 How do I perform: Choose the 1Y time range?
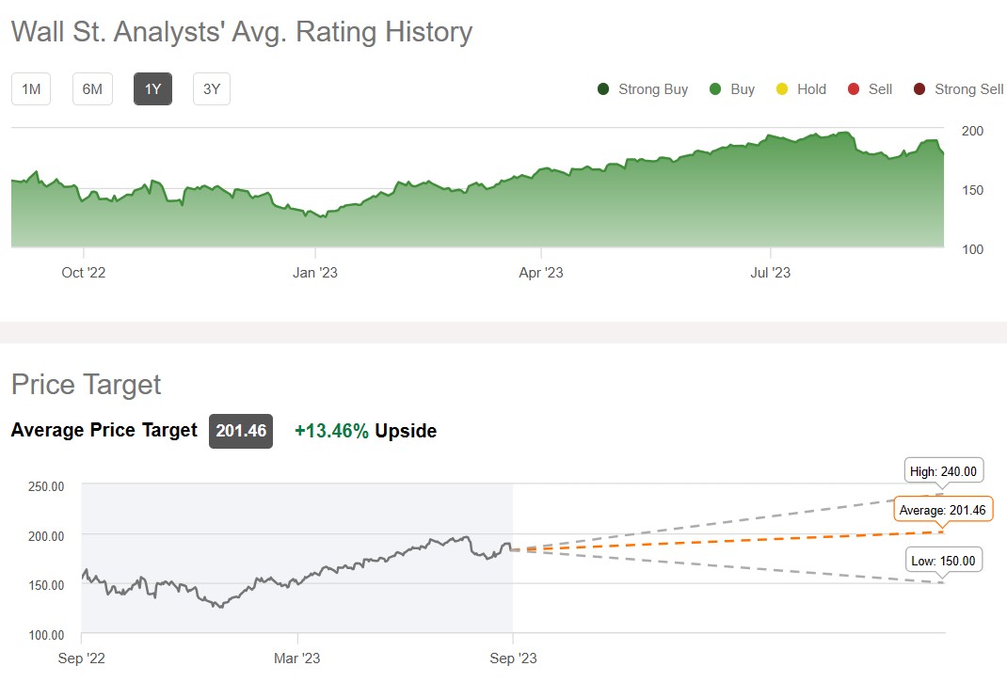pyautogui.click(x=152, y=89)
